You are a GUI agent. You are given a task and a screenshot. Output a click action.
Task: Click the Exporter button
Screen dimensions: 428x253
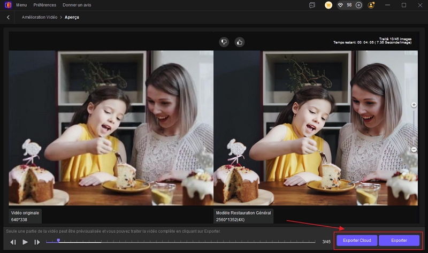click(399, 241)
